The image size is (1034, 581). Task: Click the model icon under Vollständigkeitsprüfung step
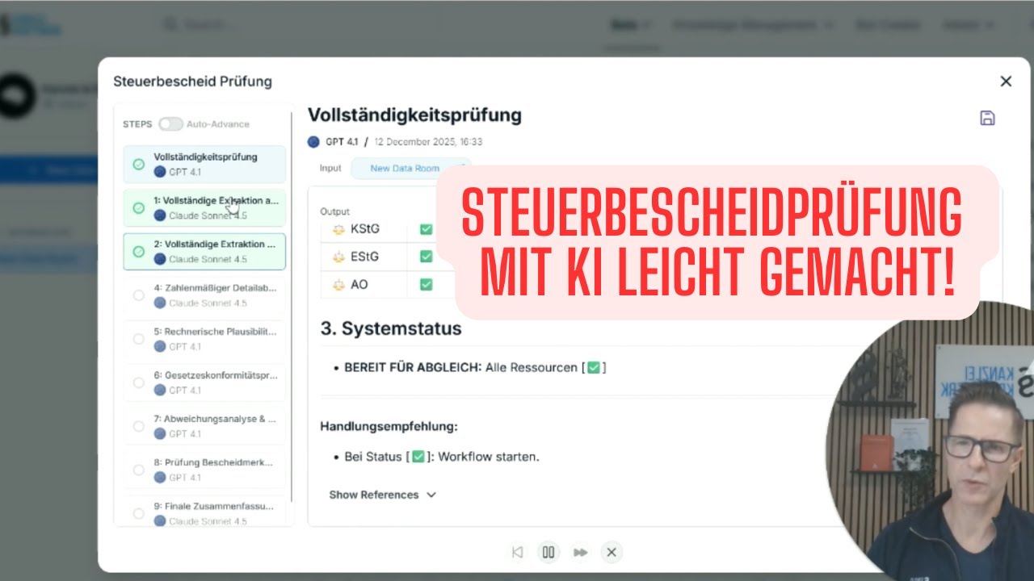(160, 172)
